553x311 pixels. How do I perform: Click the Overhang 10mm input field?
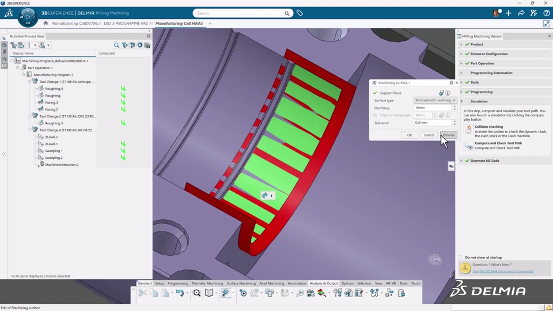pos(433,108)
